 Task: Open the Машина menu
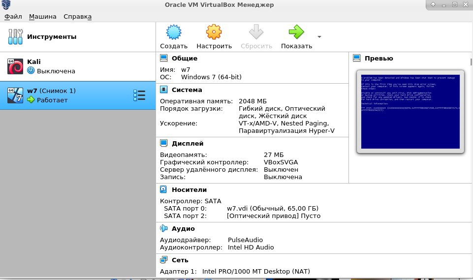[42, 17]
